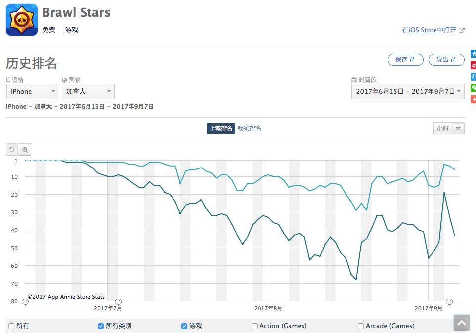The height and width of the screenshot is (335, 476).
Task: Click the 导出 export button
Action: (x=446, y=60)
